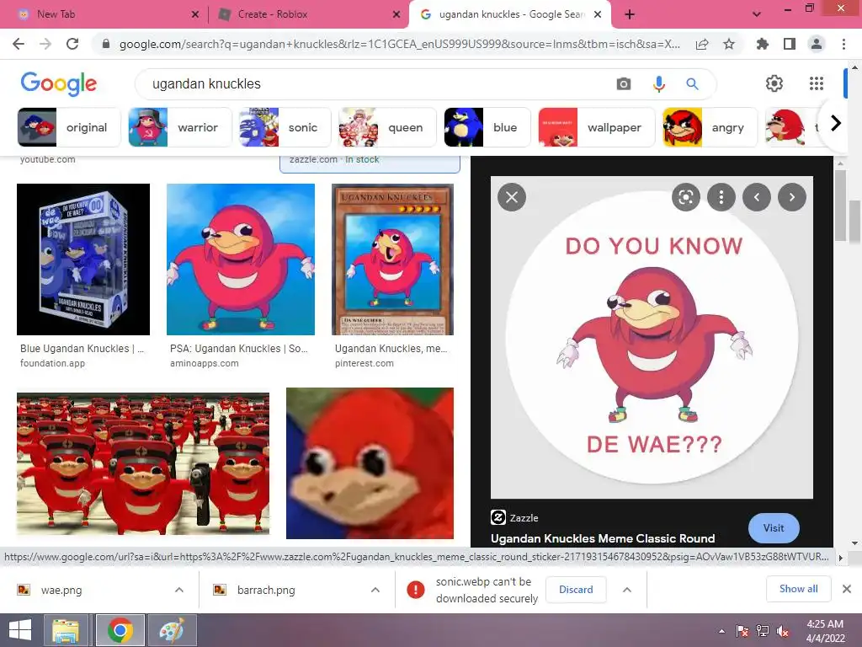862x647 pixels.
Task: Expand wae.png download options
Action: point(179,590)
